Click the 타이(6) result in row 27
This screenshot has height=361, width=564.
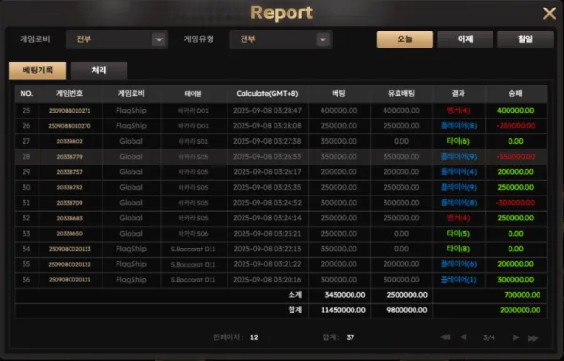[459, 141]
